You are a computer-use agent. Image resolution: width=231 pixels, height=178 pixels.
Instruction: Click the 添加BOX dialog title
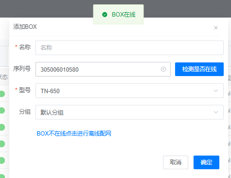25,27
